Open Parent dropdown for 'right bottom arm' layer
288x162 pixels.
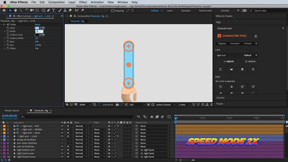(154, 150)
